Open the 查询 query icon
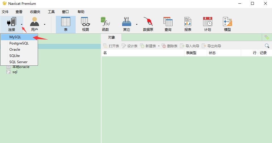The image size is (272, 143). coord(168,22)
